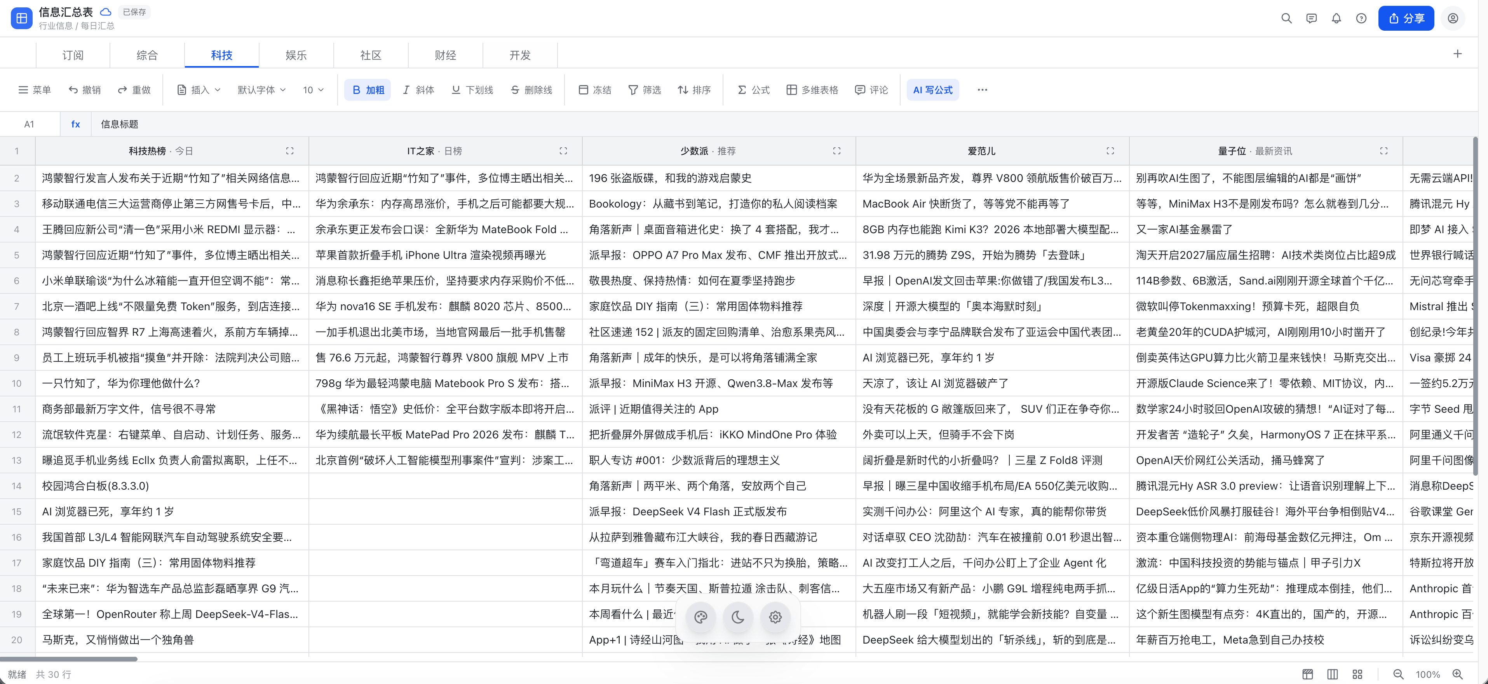This screenshot has height=684, width=1488.
Task: Click the horizontal scrollbar at the bottom
Action: click(69, 659)
